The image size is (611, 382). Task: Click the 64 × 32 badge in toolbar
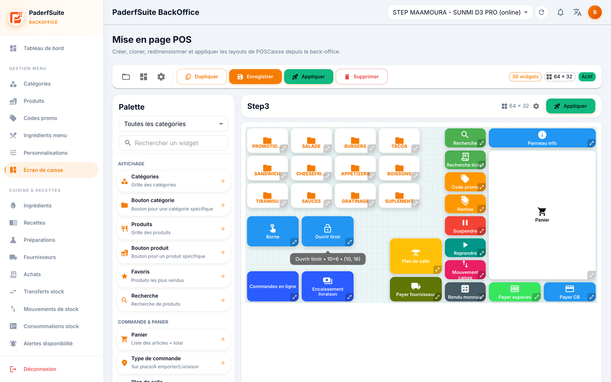pos(560,77)
